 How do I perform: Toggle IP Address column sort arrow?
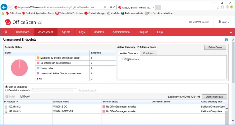pyautogui.click(x=17, y=102)
